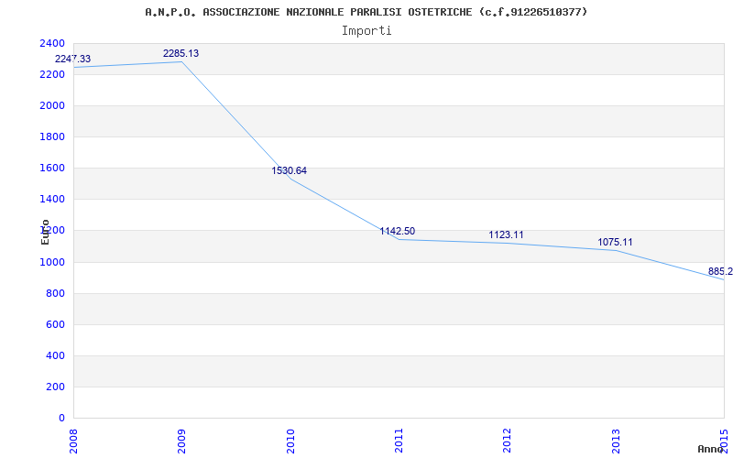Select the 2247.33 data label
733x458 pixels.
(x=73, y=59)
